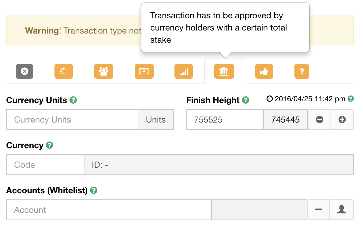363x225 pixels.
Task: Choose the banknote balance voting tab
Action: click(x=144, y=71)
